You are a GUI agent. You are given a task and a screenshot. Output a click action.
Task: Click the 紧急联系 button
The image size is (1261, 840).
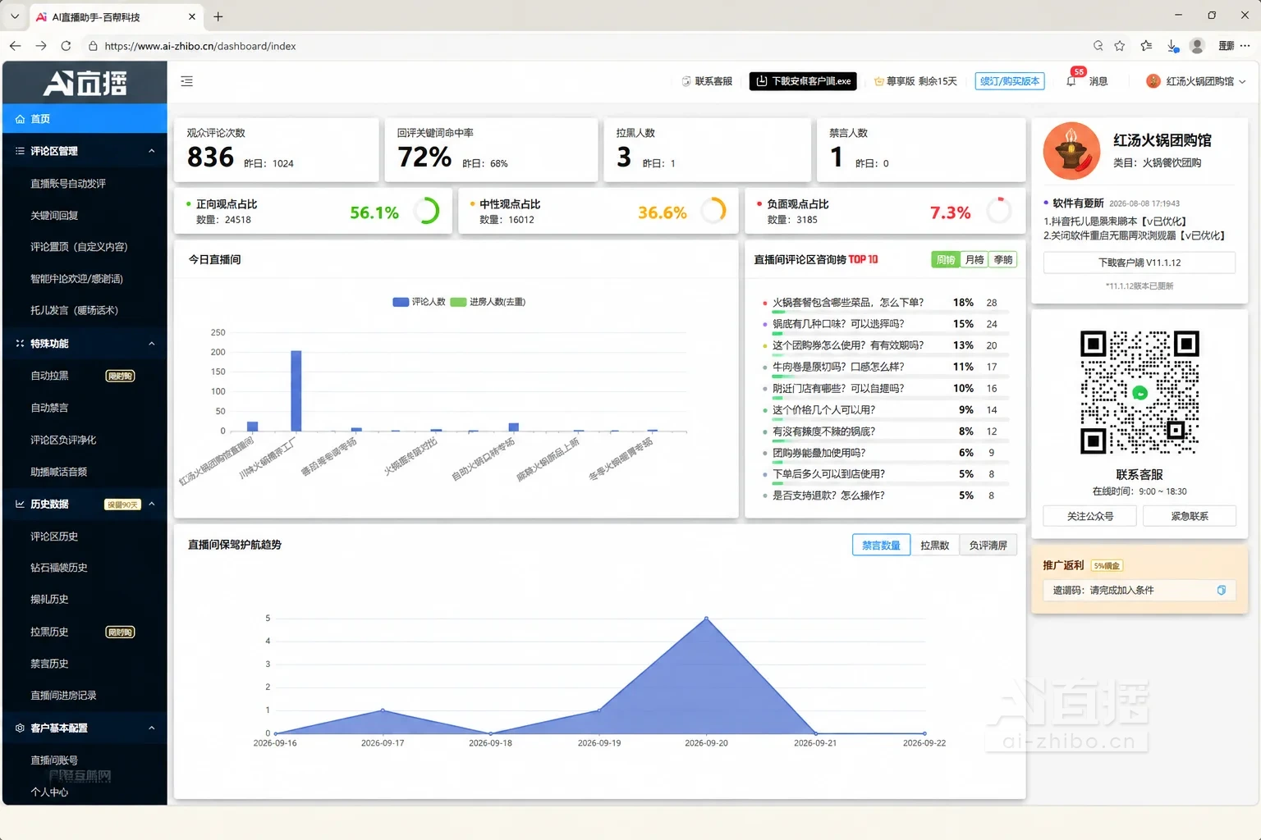(x=1190, y=516)
